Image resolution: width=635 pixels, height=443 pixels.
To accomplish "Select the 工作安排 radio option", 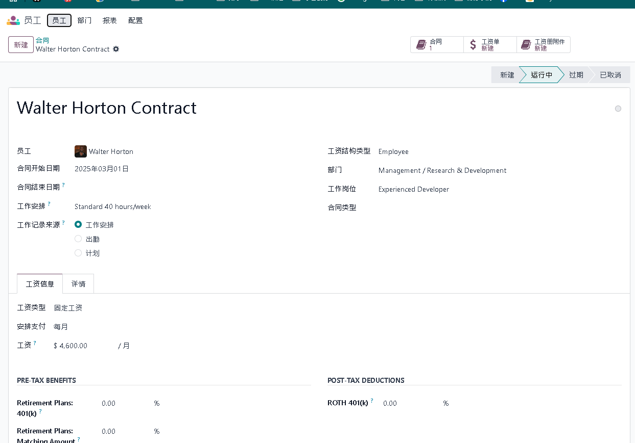I will coord(78,224).
